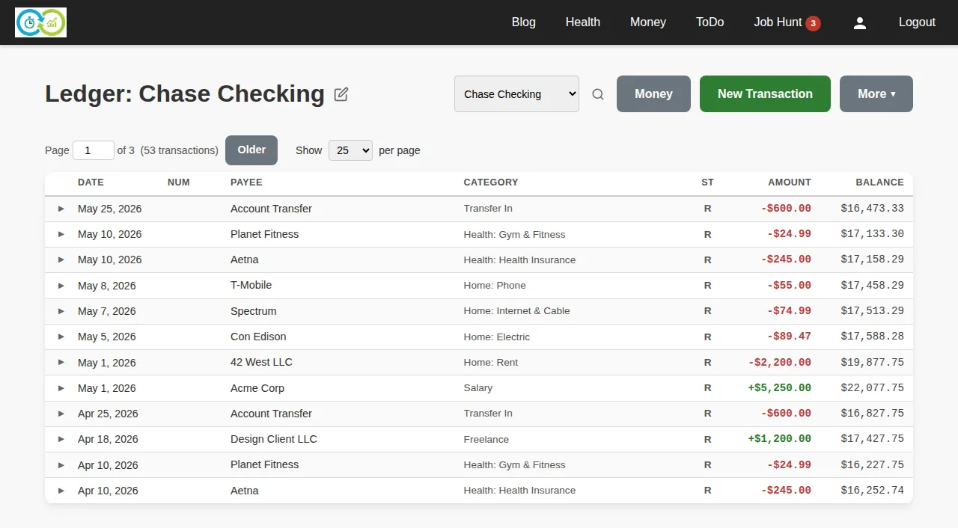Click the $16,473.33 balance
The height and width of the screenshot is (528, 958).
click(x=872, y=209)
